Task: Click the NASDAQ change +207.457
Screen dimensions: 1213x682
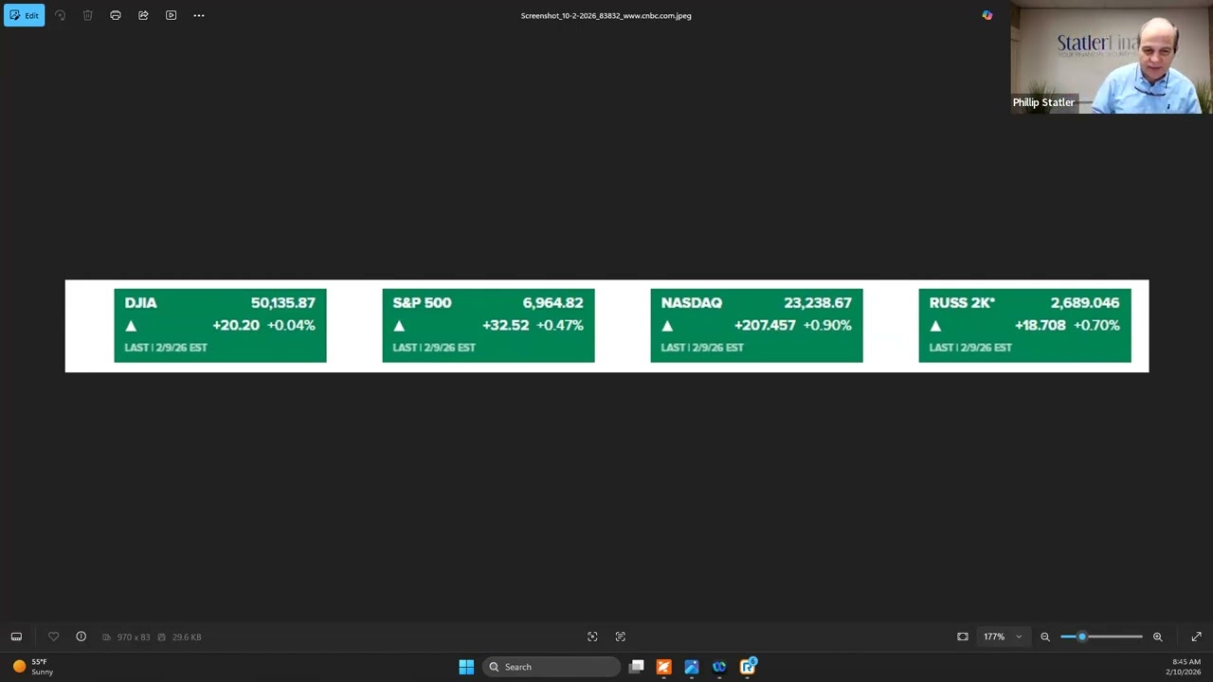Action: [765, 325]
